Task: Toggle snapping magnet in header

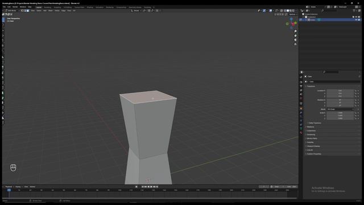Action: coord(149,11)
